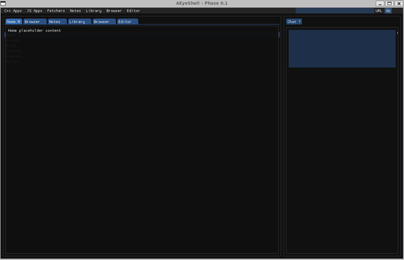Focus the chat message text area

coord(342,49)
